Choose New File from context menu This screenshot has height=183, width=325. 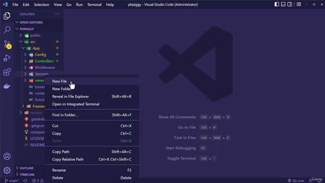pyautogui.click(x=92, y=81)
